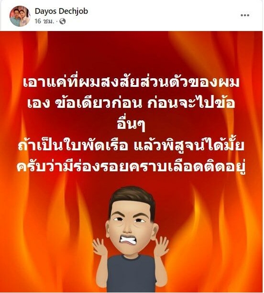
Task: Click the avatar's brown hair
Action: 132,199
